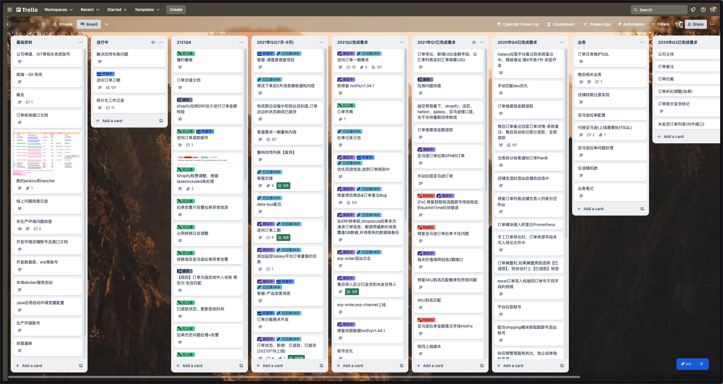Click the green 已上线 label on 履约看板
The height and width of the screenshot is (384, 723).
coord(186,54)
